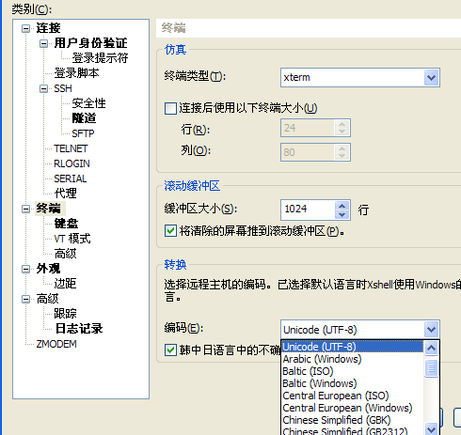Decrease 缓冲区大小 with down arrow
Image resolution: width=461 pixels, height=435 pixels.
tap(342, 214)
